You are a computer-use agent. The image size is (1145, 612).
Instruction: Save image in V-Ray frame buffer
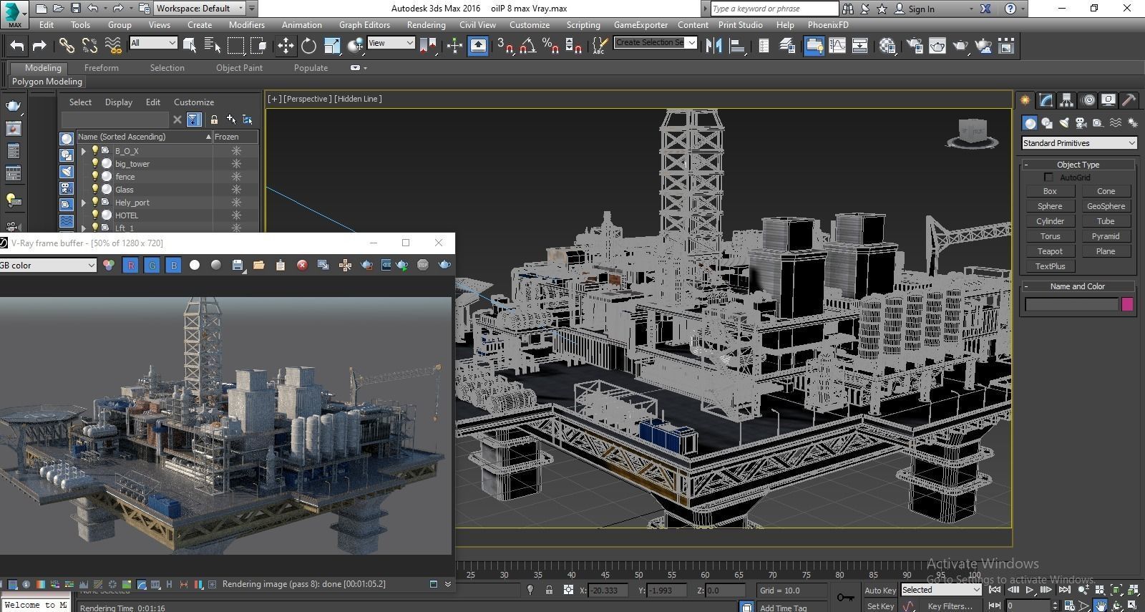click(x=238, y=265)
